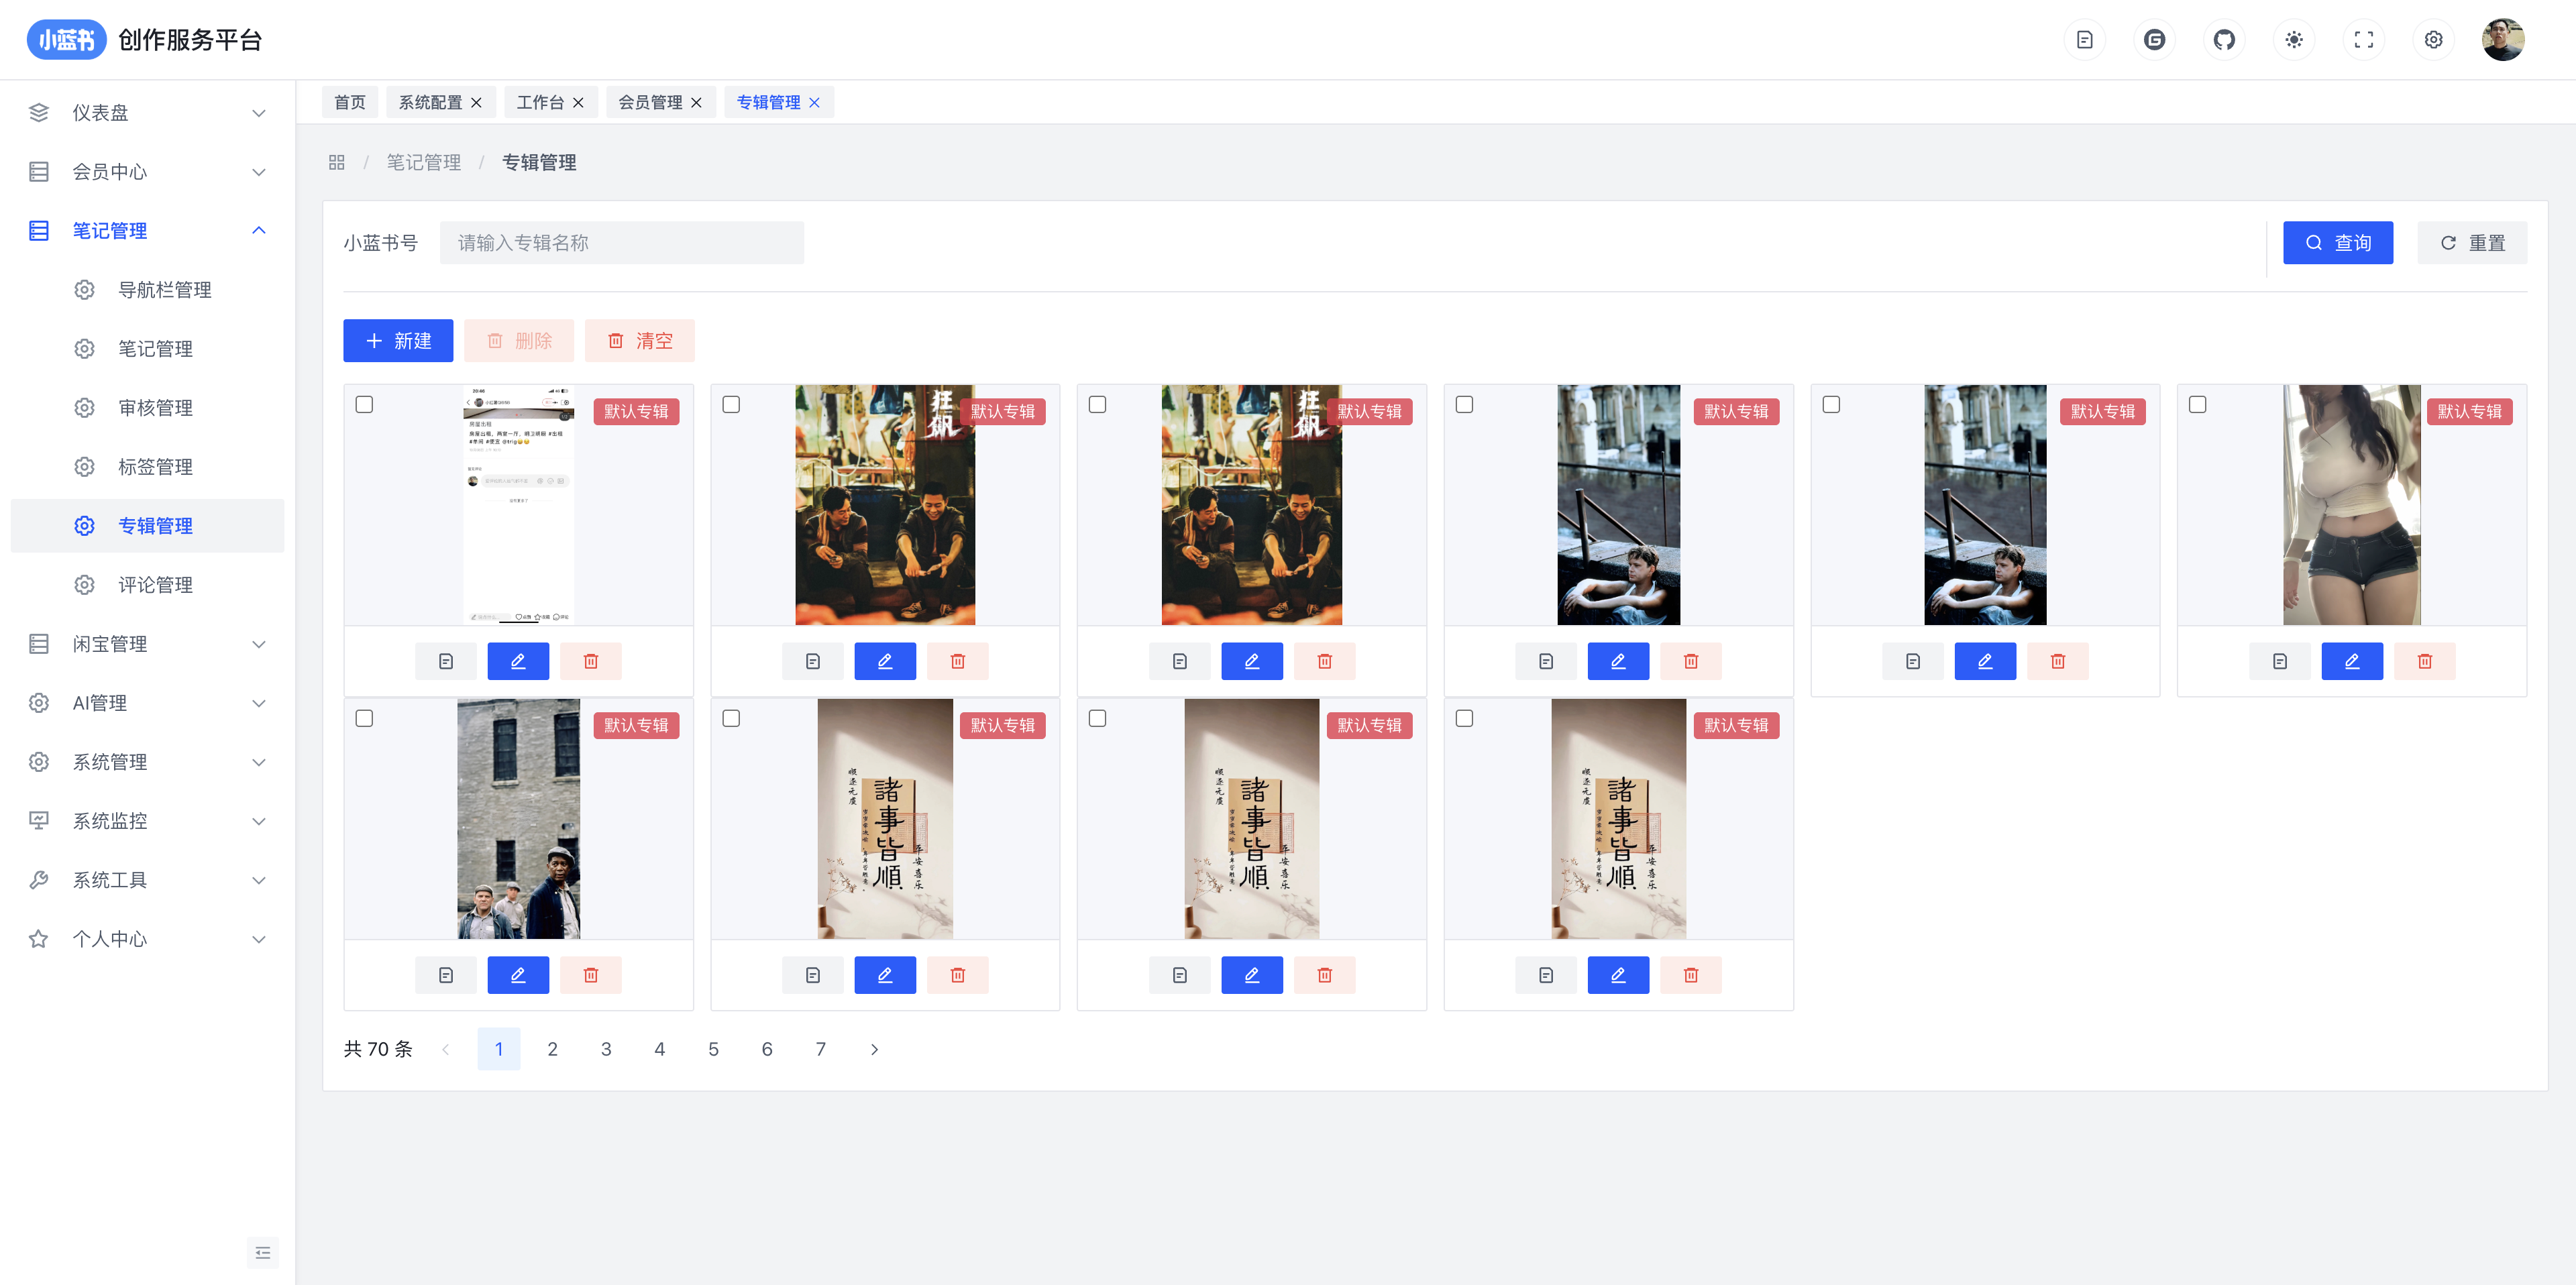Screen dimensions: 2576x1285
Task: Check the first album card checkbox
Action: coord(364,404)
